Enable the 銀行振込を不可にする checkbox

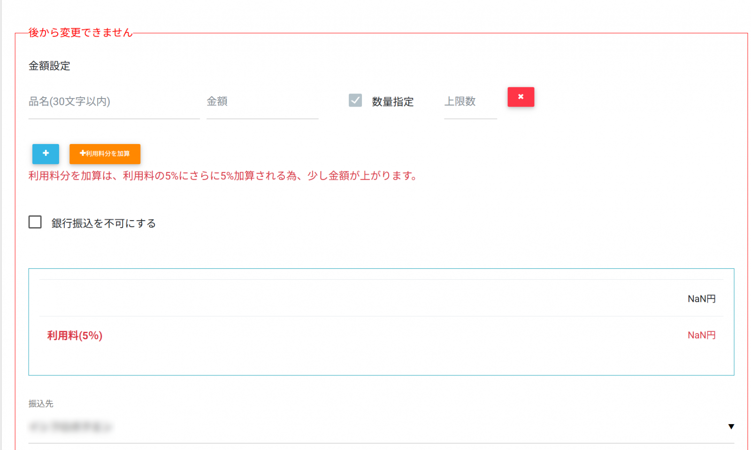coord(35,222)
